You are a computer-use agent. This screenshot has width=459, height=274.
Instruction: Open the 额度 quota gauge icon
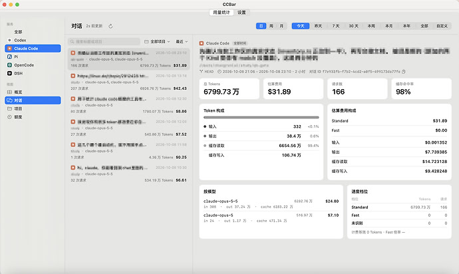click(x=9, y=117)
